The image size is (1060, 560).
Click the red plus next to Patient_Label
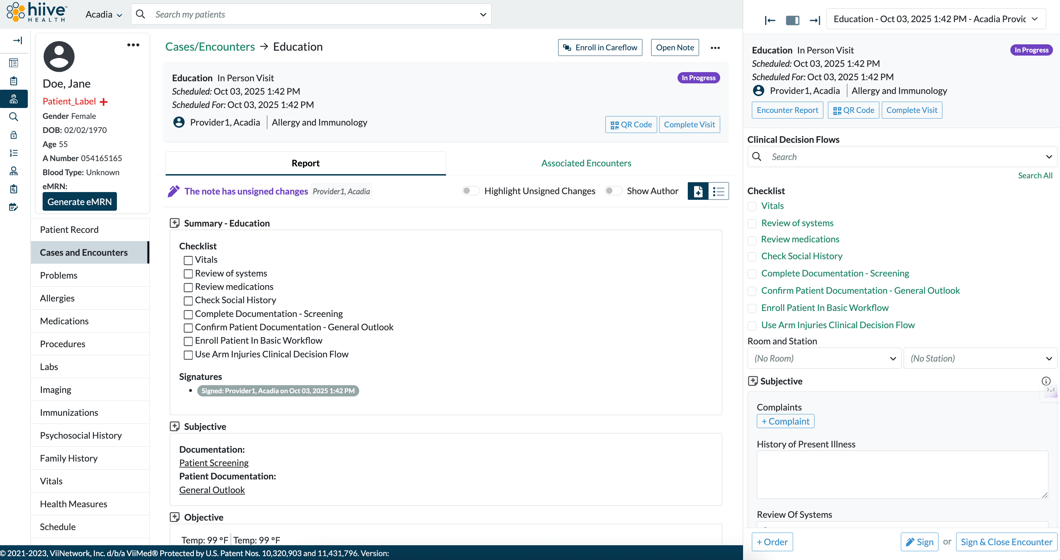coord(104,102)
